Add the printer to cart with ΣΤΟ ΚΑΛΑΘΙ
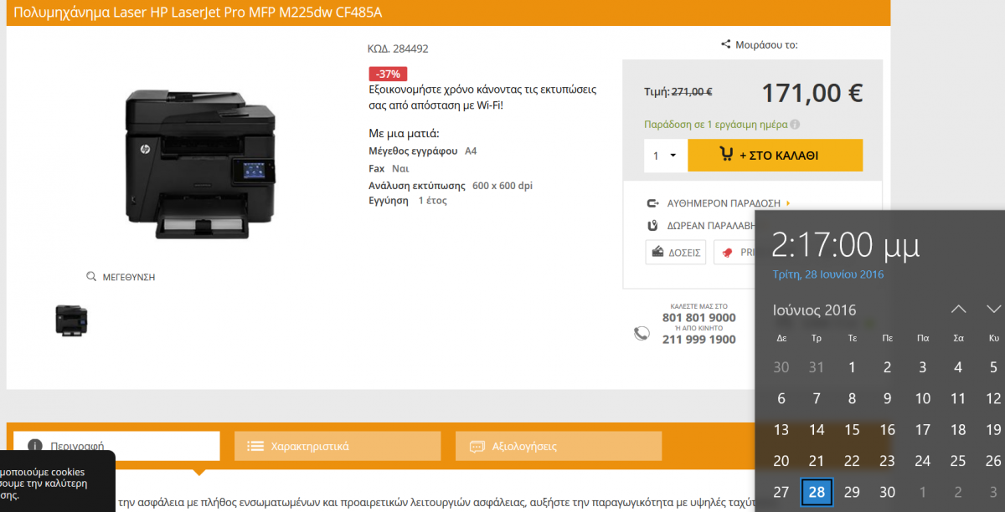Viewport: 1005px width, 512px height. (775, 156)
